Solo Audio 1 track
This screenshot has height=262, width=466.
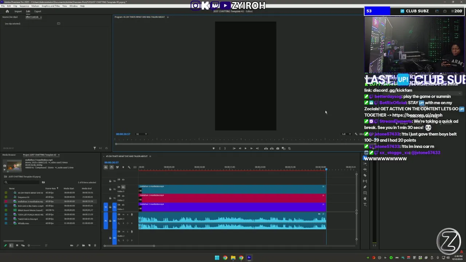pos(127,215)
